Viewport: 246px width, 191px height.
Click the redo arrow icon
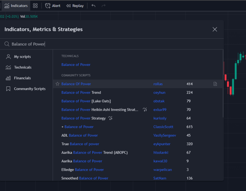pos(103,6)
